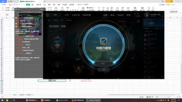This screenshot has height=102, width=182.
Task: Click the Undo arrow in WPS quick toolbar
Action: point(19,5)
